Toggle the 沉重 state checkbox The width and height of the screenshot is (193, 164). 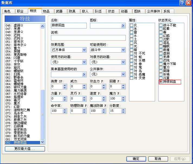point(161,78)
